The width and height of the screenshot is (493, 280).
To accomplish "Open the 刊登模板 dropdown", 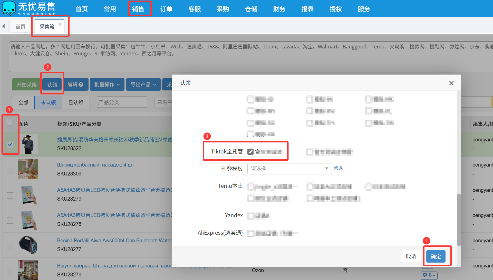I will tap(289, 168).
